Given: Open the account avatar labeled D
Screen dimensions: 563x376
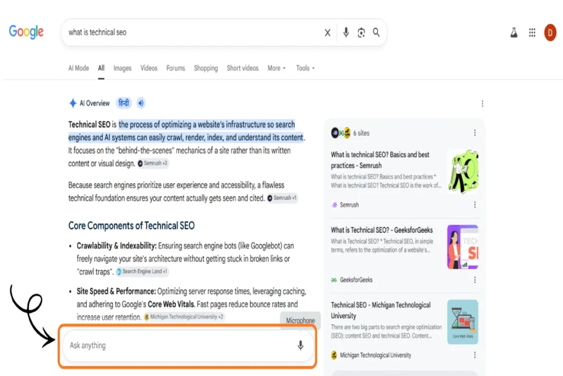Looking at the screenshot, I should coord(550,32).
